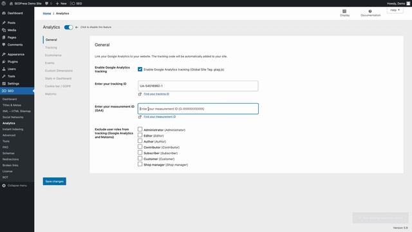Open Users via the person icon

[x=4, y=69]
